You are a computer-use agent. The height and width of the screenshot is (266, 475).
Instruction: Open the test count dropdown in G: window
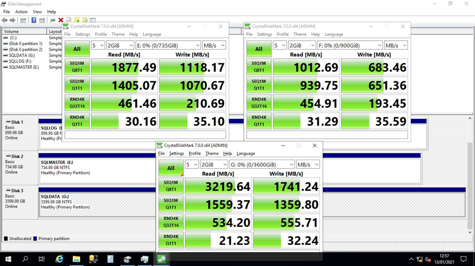pyautogui.click(x=192, y=165)
